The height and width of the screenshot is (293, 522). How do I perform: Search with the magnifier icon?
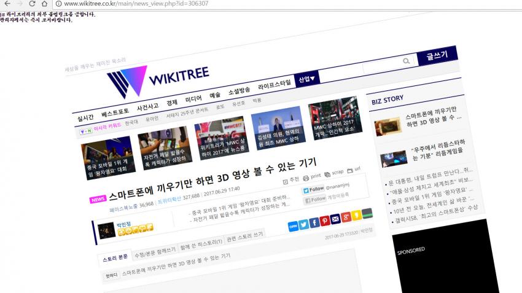406,61
